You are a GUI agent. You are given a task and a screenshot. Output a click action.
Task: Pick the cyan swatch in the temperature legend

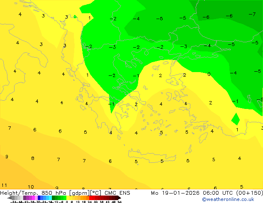50,198
